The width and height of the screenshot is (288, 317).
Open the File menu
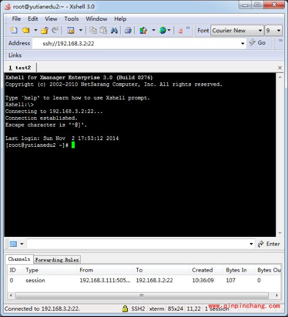click(16, 19)
